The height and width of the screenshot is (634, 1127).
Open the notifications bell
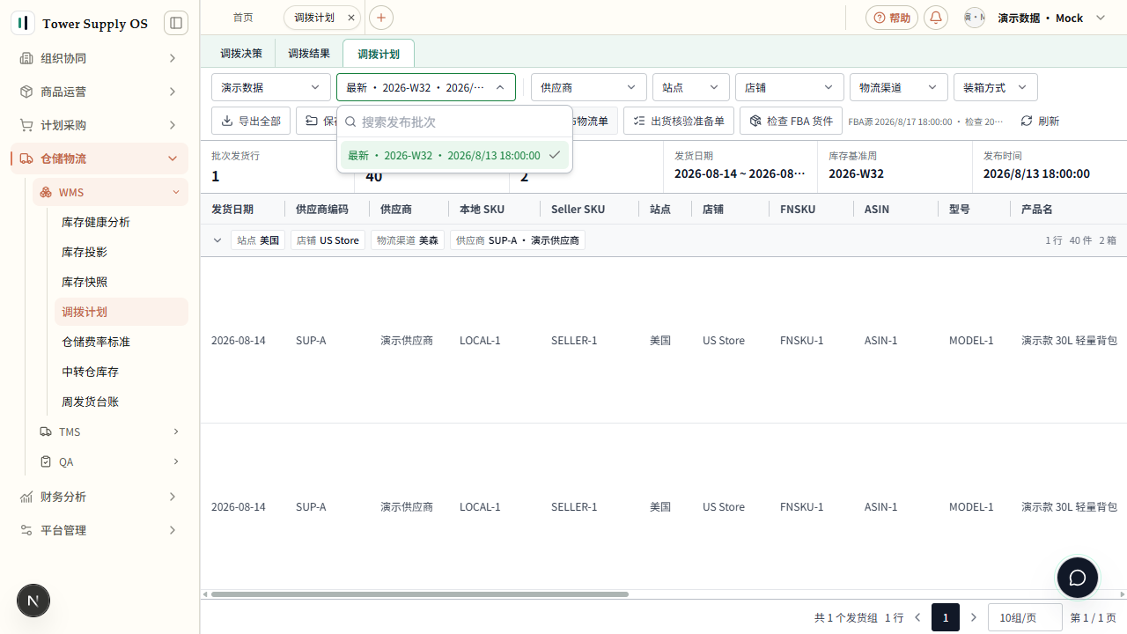pyautogui.click(x=936, y=18)
